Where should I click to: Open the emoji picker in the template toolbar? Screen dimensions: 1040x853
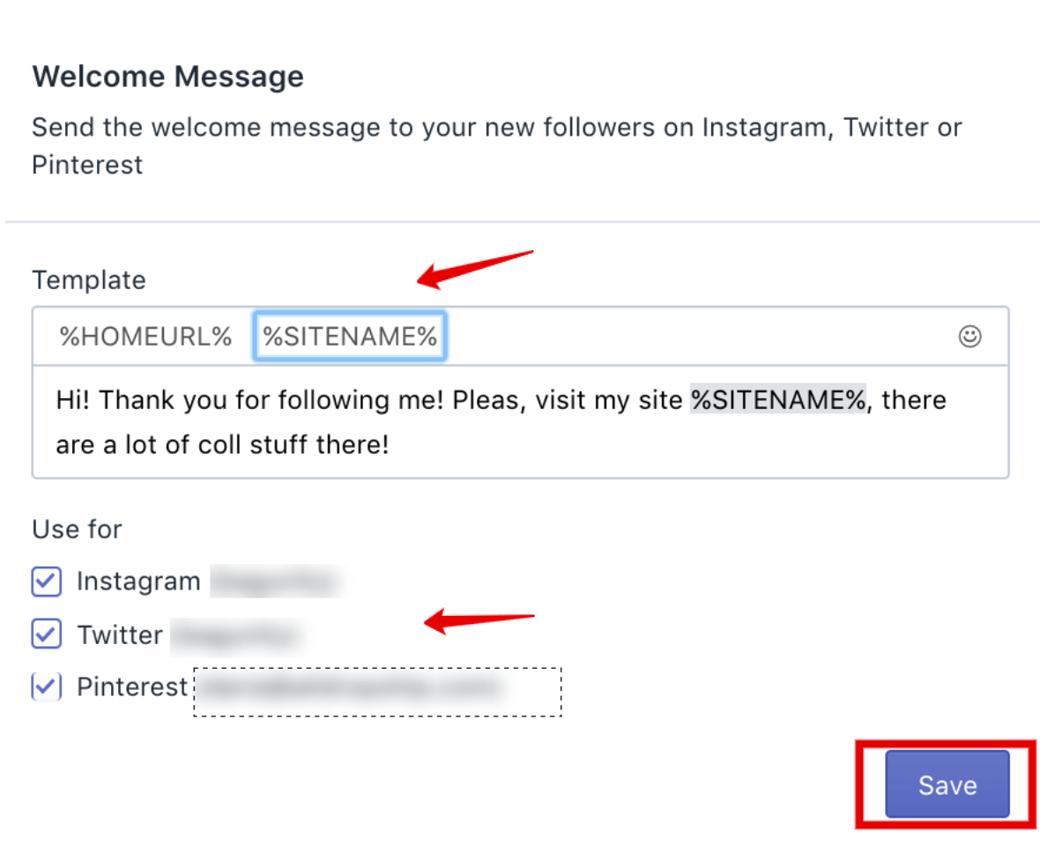tap(969, 336)
